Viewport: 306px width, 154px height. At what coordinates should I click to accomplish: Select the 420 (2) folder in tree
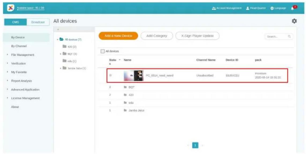(69, 47)
